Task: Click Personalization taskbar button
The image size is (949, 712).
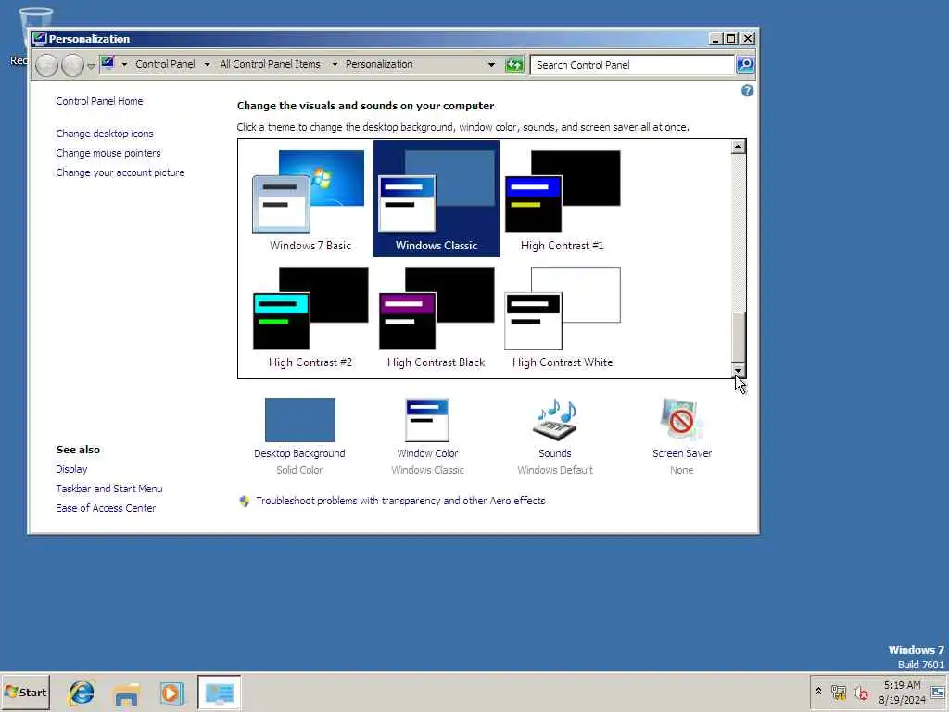Action: [x=219, y=693]
